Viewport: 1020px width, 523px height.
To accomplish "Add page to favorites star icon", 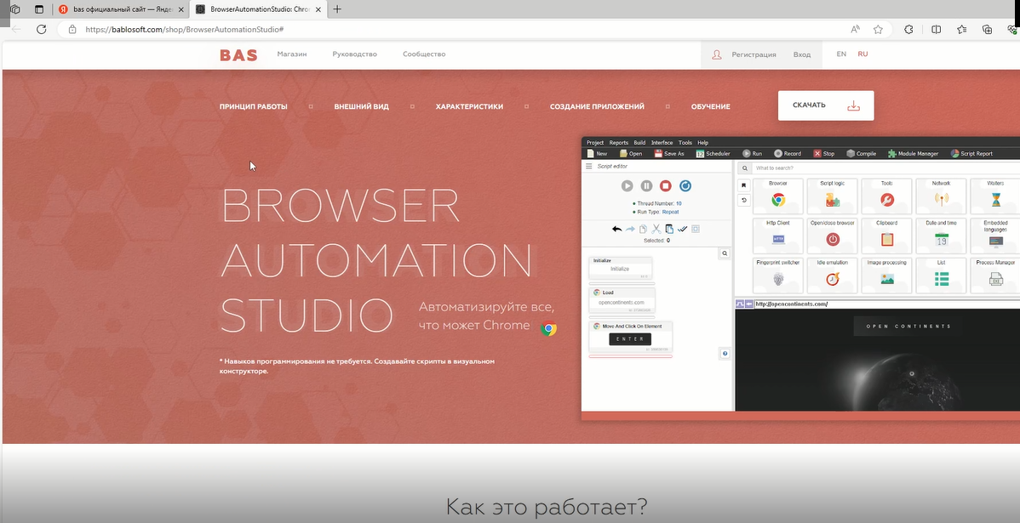I will coord(878,29).
